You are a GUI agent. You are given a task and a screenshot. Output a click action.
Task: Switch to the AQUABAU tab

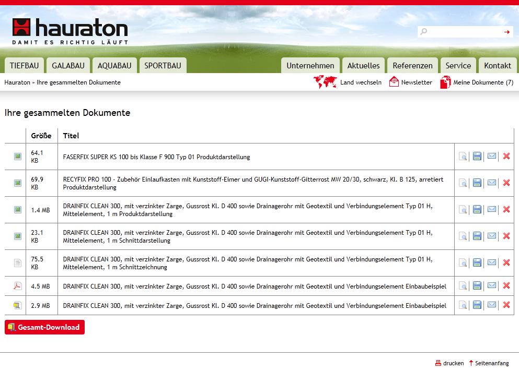pyautogui.click(x=114, y=66)
